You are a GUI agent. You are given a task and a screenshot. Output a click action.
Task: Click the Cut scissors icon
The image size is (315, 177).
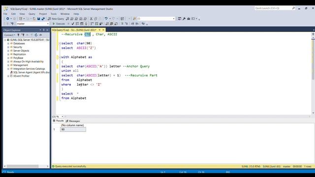[91, 19]
